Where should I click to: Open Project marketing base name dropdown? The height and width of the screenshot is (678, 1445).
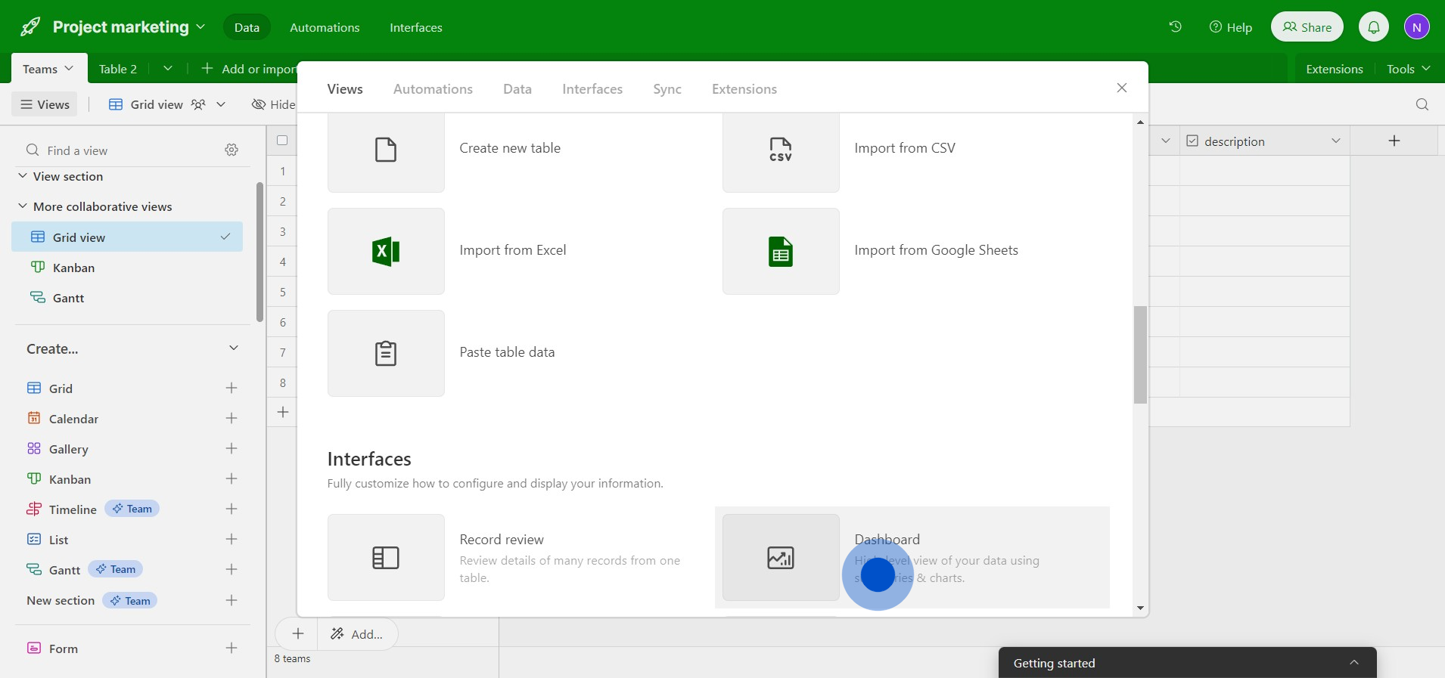point(200,26)
